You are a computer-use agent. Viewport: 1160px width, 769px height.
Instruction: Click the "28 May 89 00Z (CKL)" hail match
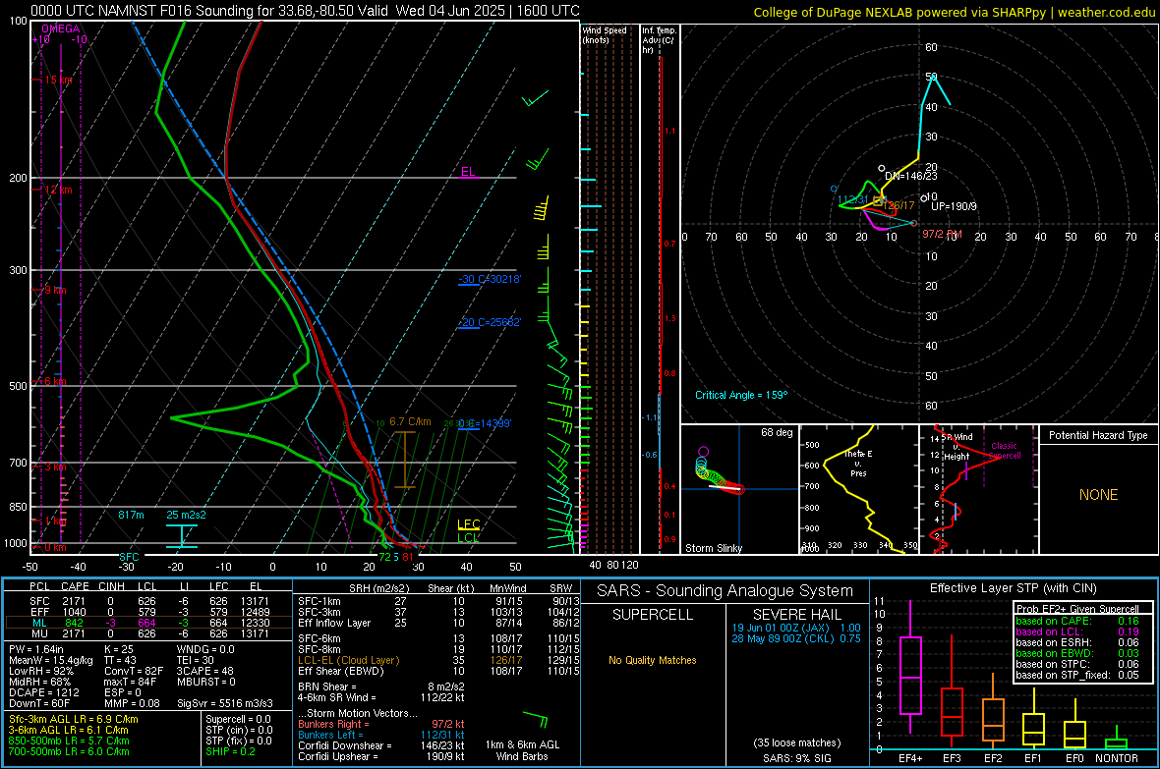(781, 638)
